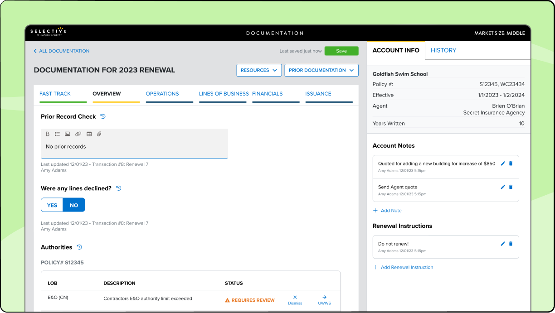Viewport: 555px width, 313px height.
Task: Select YES for 'Were any lines declined?'
Action: [x=51, y=205]
